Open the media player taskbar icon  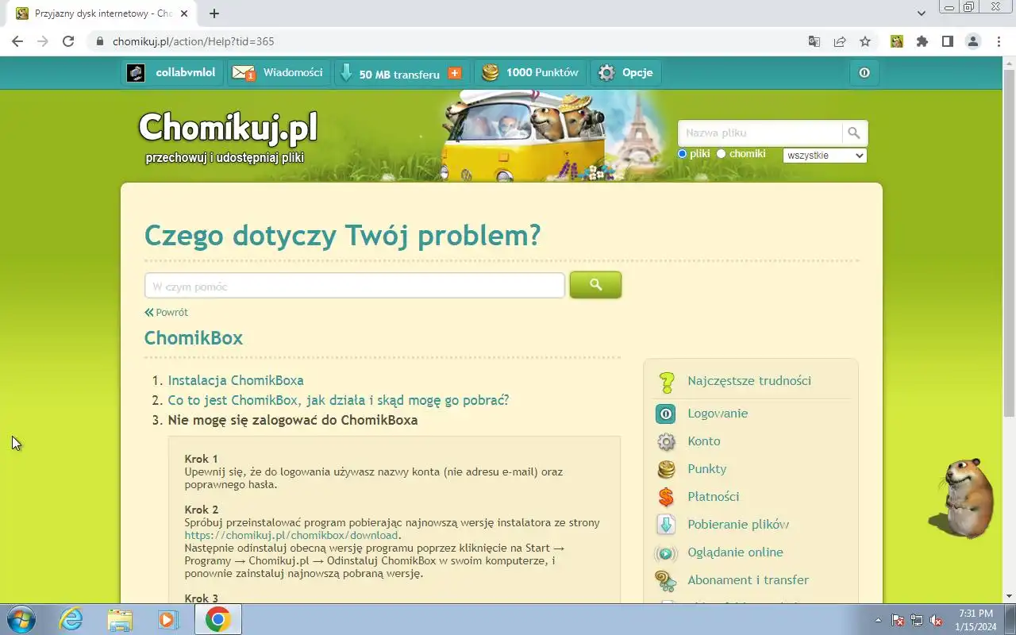168,619
